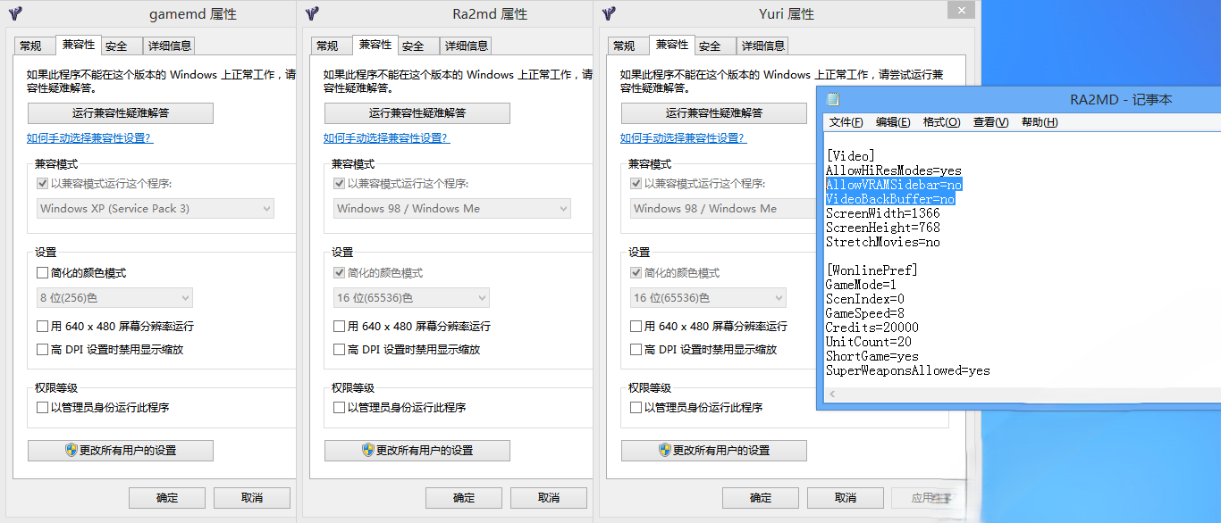Click the gamemd properties title bar icon
Screen dimensions: 1221x523
coord(14,13)
